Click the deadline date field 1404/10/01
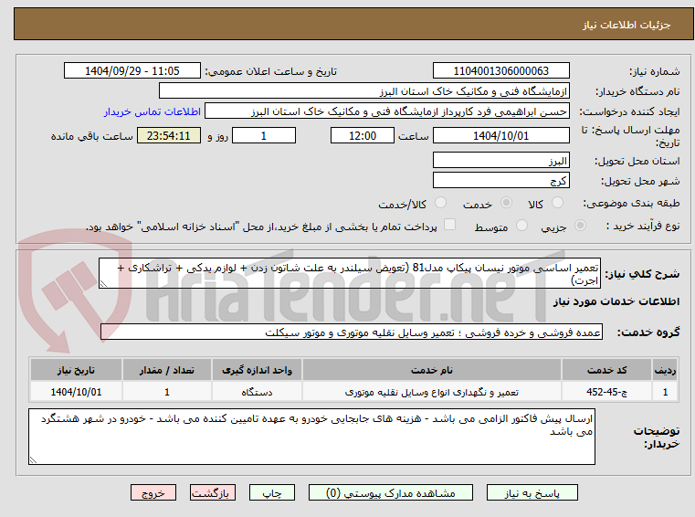The height and width of the screenshot is (517, 695). click(500, 136)
